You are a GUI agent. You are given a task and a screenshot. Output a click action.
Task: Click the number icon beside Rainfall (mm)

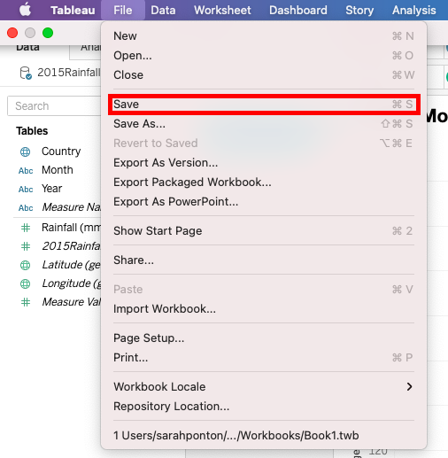[26, 228]
